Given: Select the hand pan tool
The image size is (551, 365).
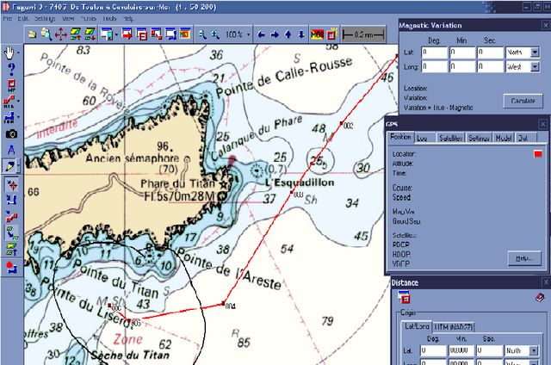Looking at the screenshot, I should point(9,53).
